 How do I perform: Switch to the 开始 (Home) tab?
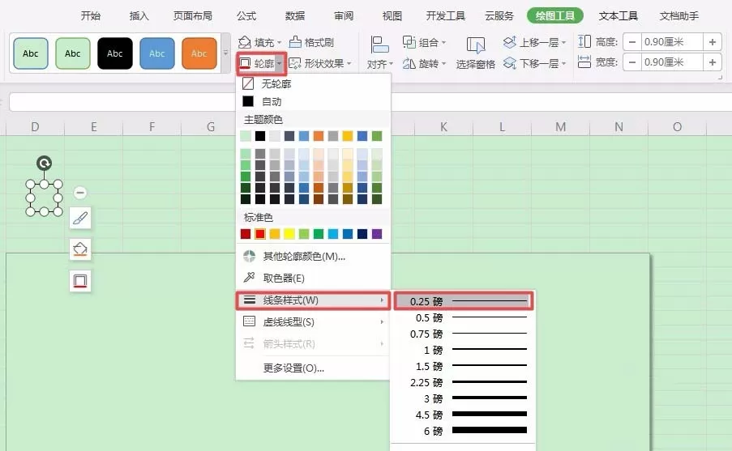coord(91,16)
